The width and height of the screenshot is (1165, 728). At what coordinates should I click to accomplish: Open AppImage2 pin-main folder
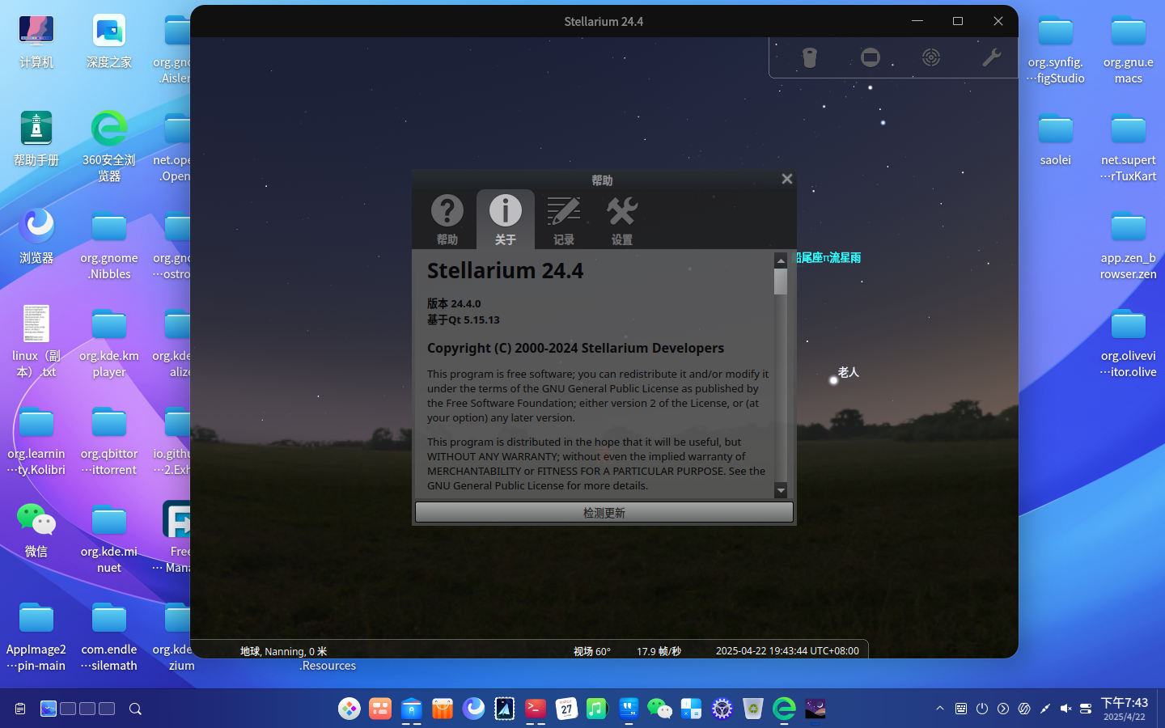tap(36, 637)
